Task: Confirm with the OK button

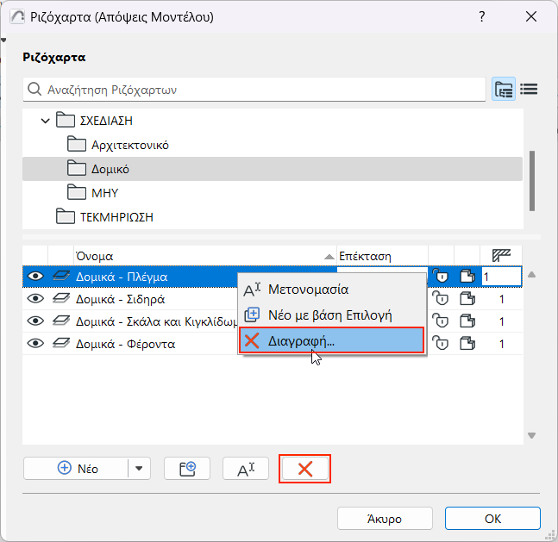Action: 492,519
